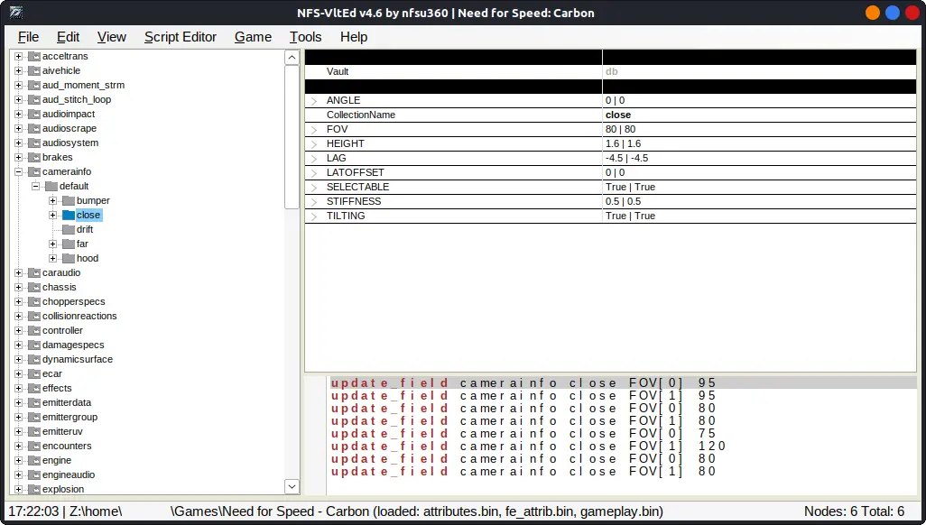Open the Script Editor menu

coord(181,37)
